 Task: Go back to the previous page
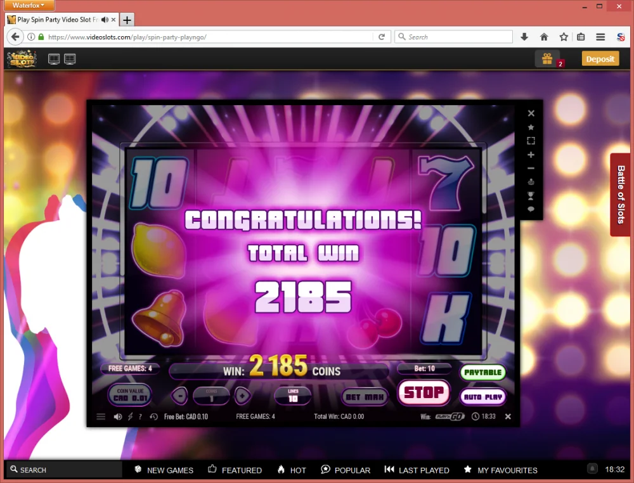pyautogui.click(x=15, y=37)
